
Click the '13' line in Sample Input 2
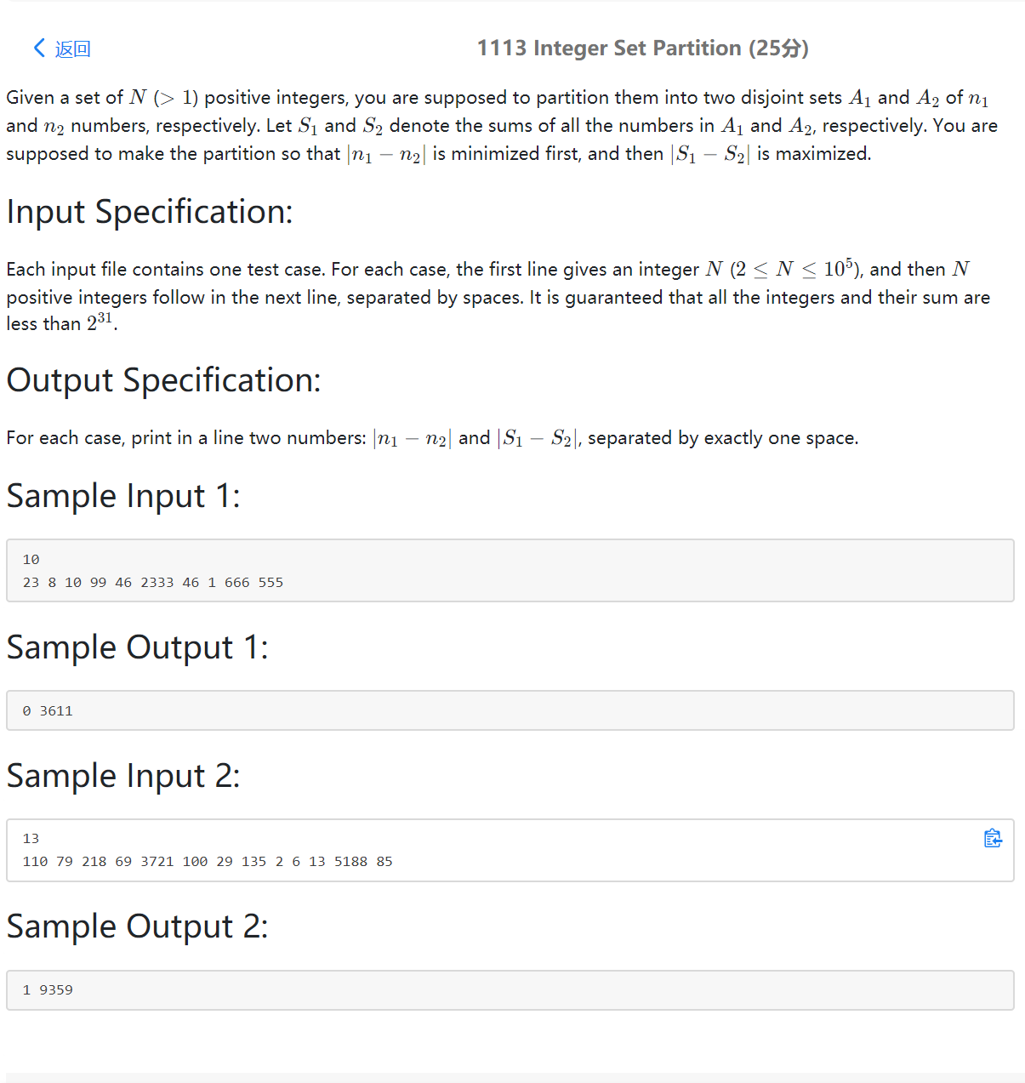click(x=31, y=839)
